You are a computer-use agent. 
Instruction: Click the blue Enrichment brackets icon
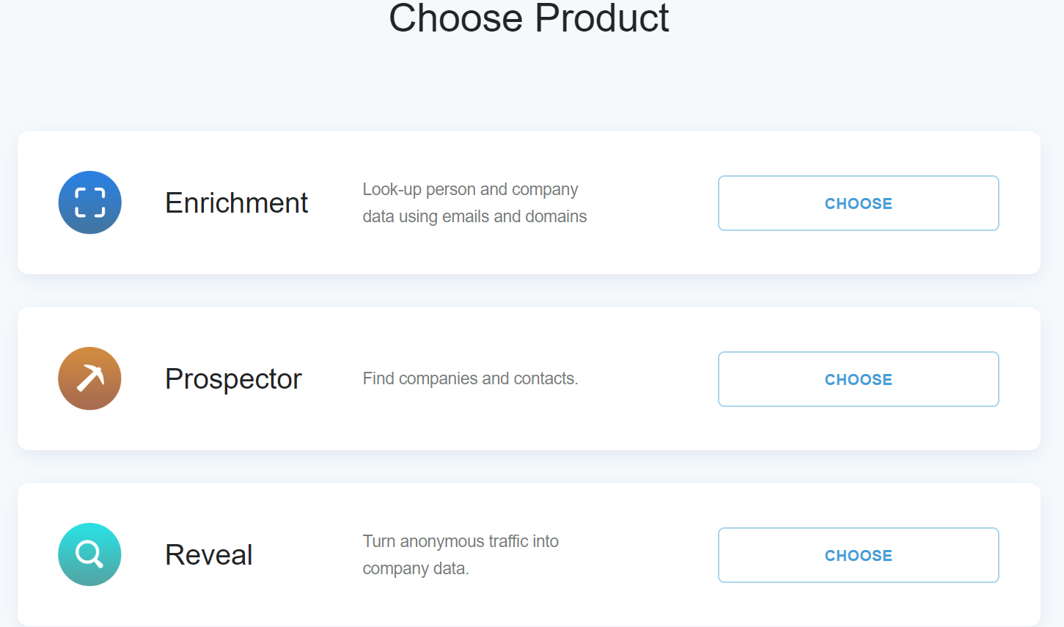89,202
